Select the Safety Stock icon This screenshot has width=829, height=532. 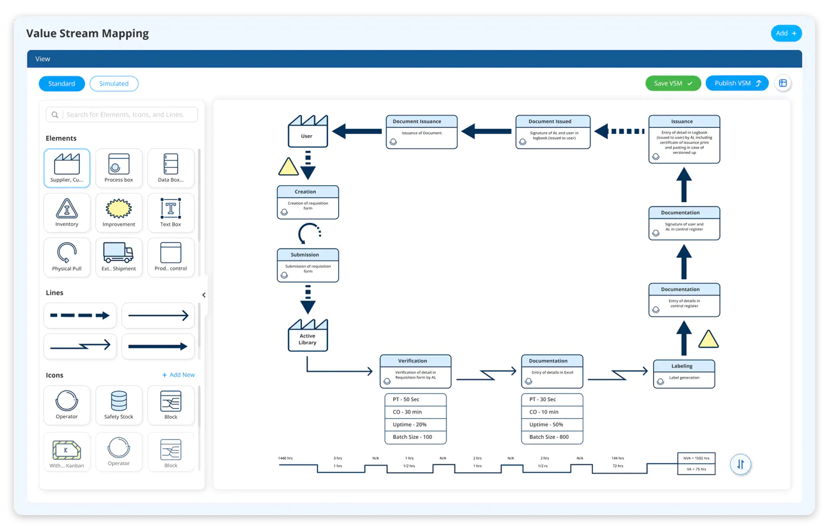[x=119, y=405]
